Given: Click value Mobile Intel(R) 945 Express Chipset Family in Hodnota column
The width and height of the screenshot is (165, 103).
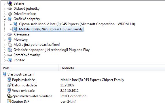Looking at the screenshot, I should point(92,80).
